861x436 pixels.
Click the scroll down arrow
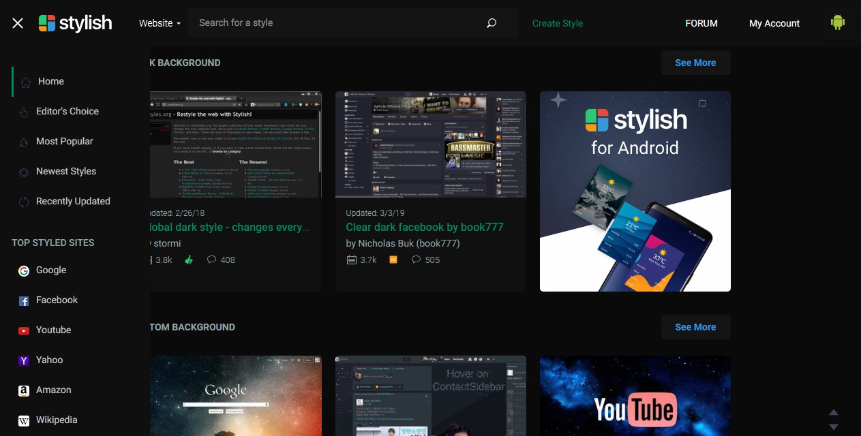(833, 426)
